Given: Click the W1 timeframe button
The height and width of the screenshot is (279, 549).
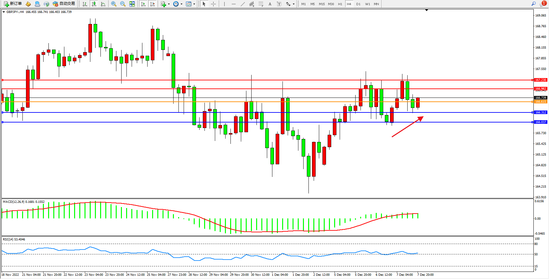Looking at the screenshot, I should pos(367,4).
